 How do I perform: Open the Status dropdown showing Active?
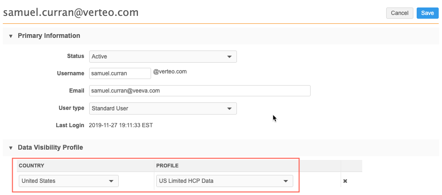pos(163,57)
